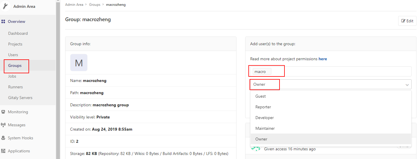Screen dimensions: 420x159
Task: Click the Edit group button
Action: click(407, 21)
